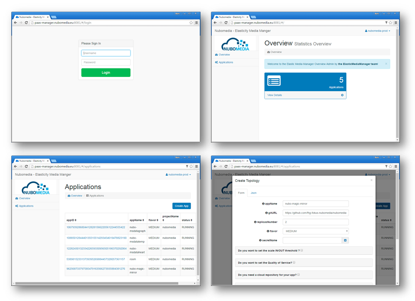The image size is (415, 301).
Task: Click the arrow circle icon next to View Details
Action: point(342,95)
